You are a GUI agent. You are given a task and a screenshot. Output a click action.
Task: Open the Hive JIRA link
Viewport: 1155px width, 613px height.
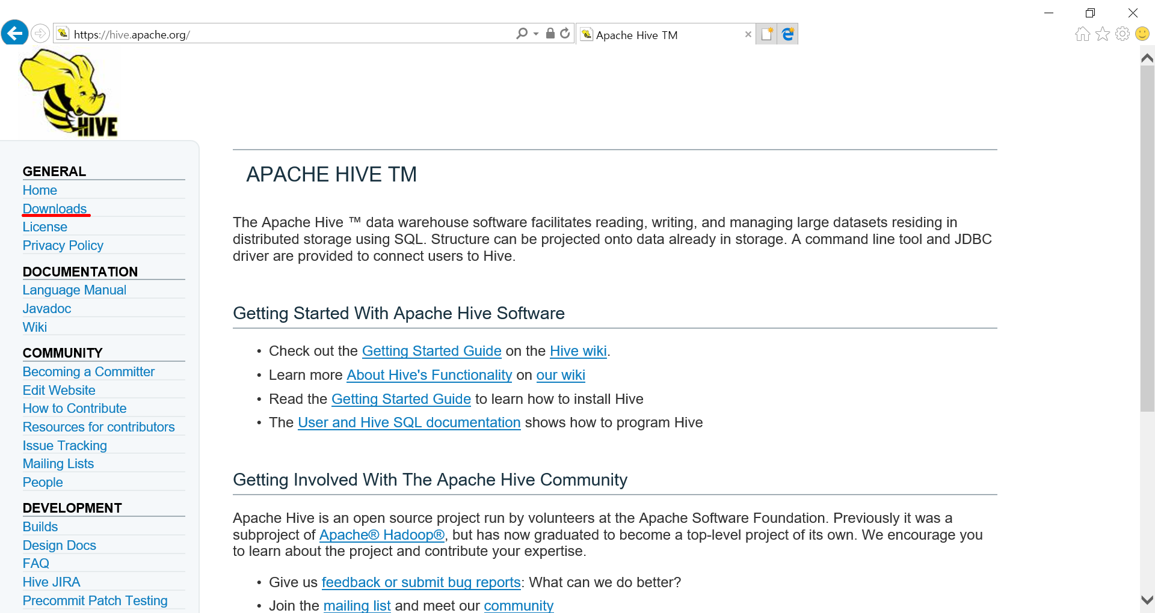52,582
